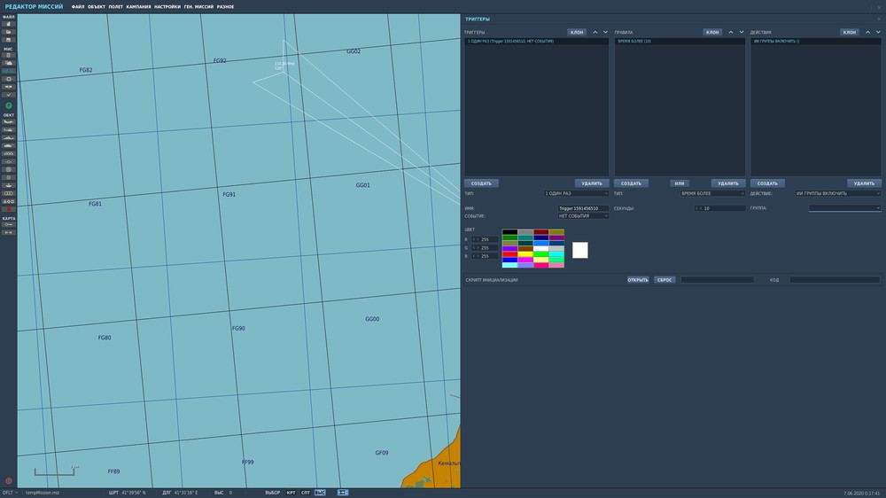Click СБРОС for initialization script

(x=664, y=280)
